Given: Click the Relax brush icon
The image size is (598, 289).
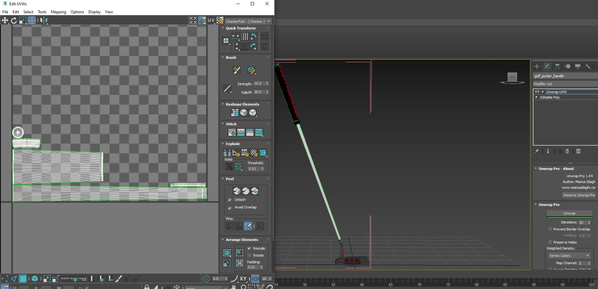Looking at the screenshot, I should pyautogui.click(x=251, y=70).
